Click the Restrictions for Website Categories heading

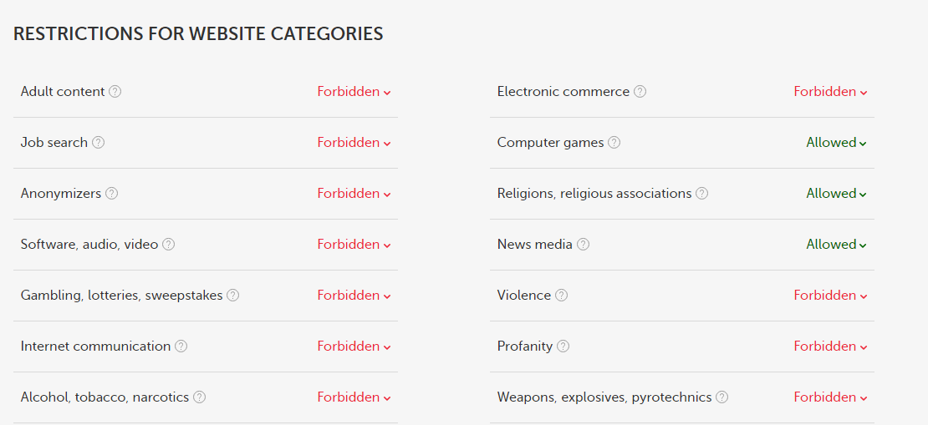(198, 34)
